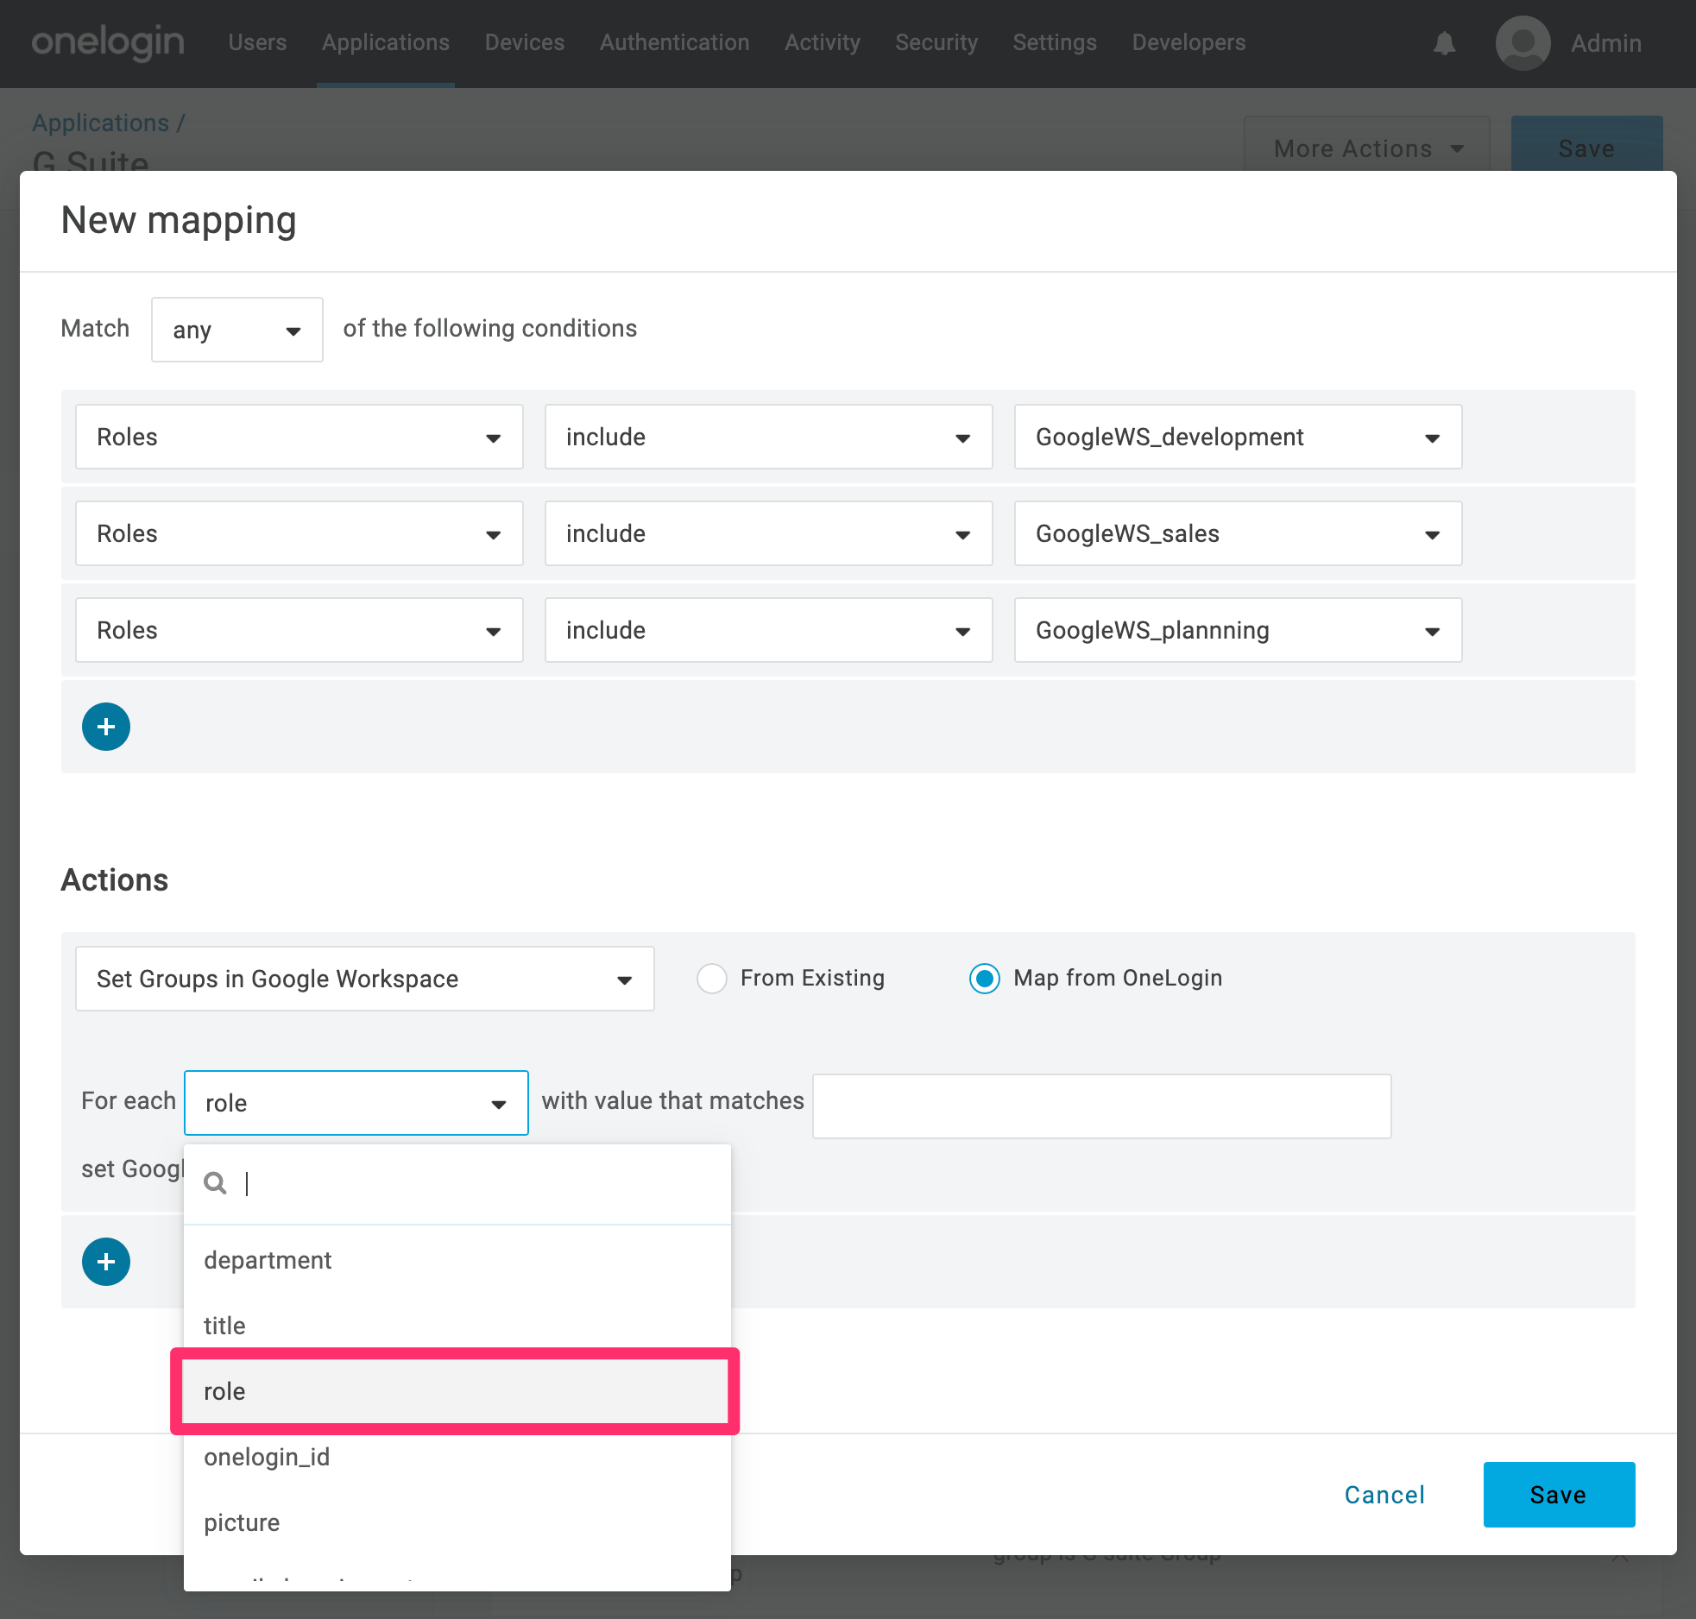
Task: Choose picture from the dropdown list
Action: (457, 1522)
